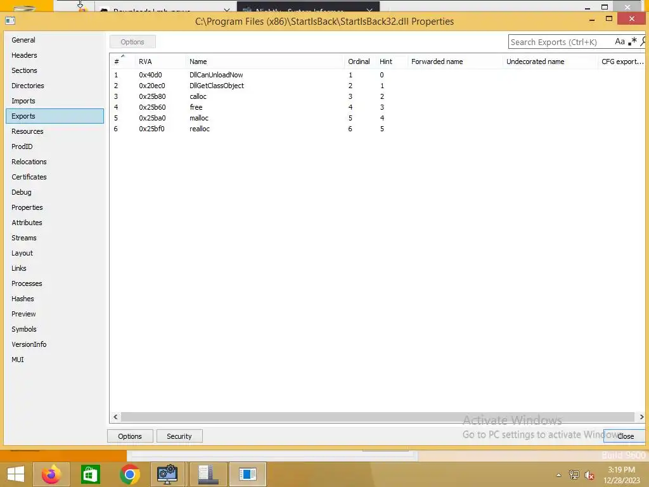The width and height of the screenshot is (649, 487).
Task: Toggle the regex search option icon
Action: (x=632, y=41)
